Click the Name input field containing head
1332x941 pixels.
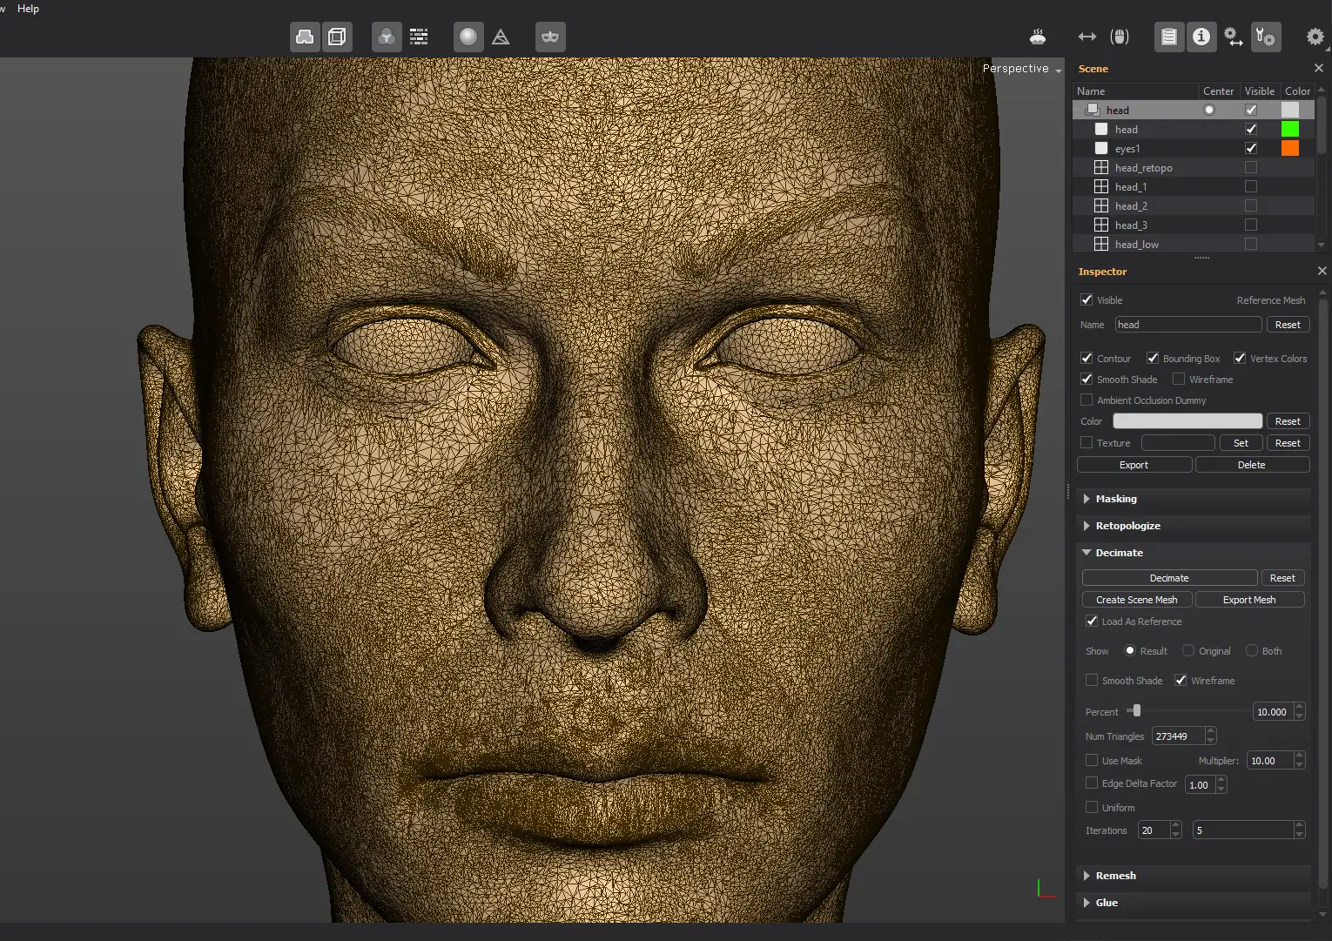pyautogui.click(x=1188, y=325)
